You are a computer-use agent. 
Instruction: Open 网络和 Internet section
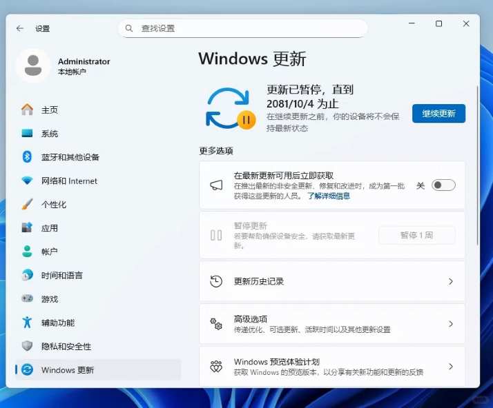click(x=98, y=181)
